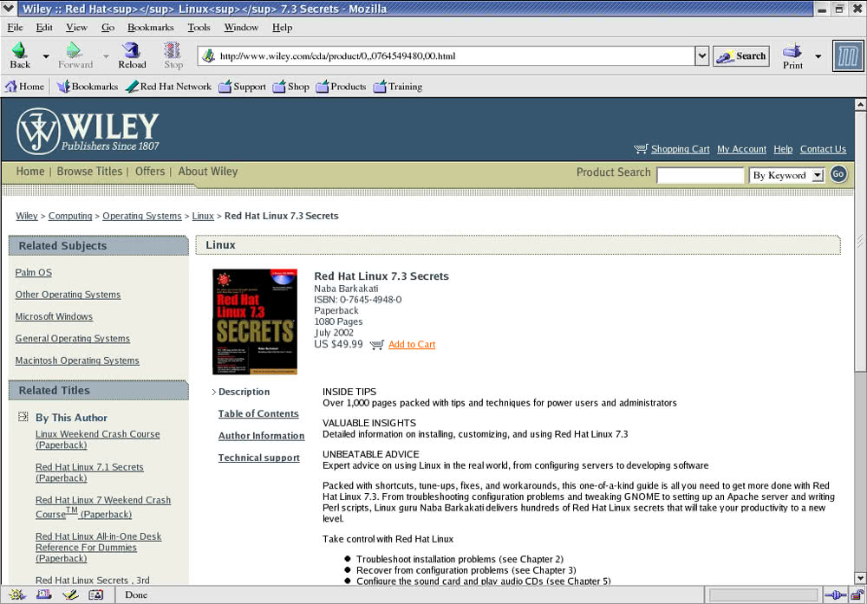The height and width of the screenshot is (604, 867).
Task: Click the window menu arrow in title bar
Action: (x=9, y=9)
